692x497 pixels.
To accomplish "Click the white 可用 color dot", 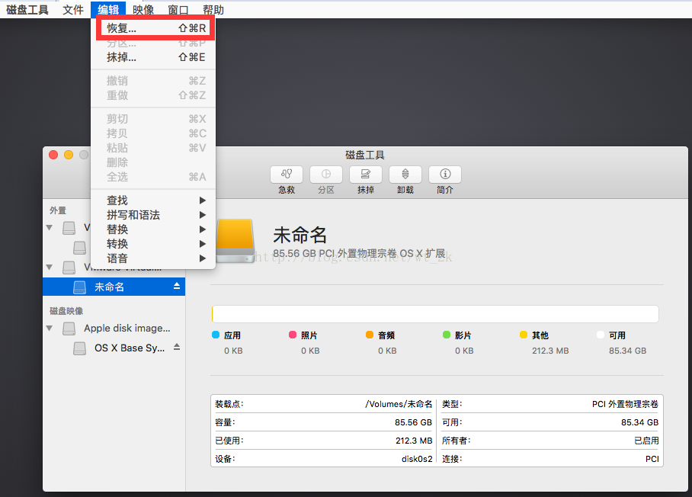I will [x=601, y=335].
